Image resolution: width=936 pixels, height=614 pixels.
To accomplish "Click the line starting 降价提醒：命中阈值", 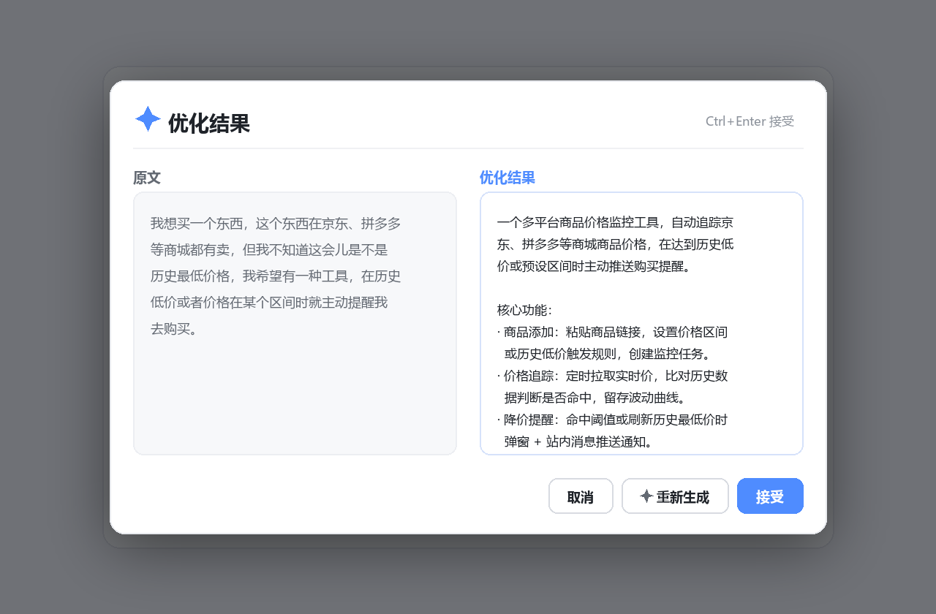I will pyautogui.click(x=612, y=420).
